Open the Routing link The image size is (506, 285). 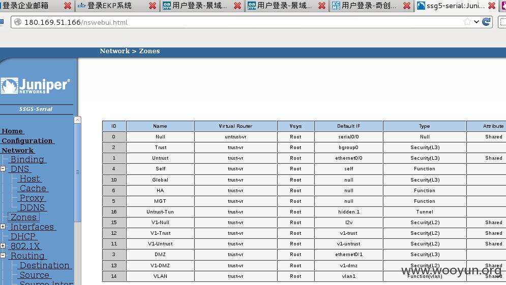pyautogui.click(x=28, y=256)
